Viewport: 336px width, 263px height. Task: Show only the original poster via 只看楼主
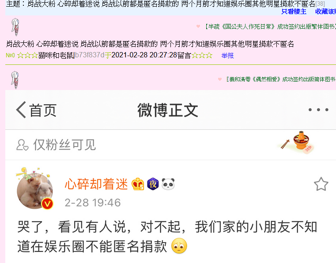coord(294,11)
